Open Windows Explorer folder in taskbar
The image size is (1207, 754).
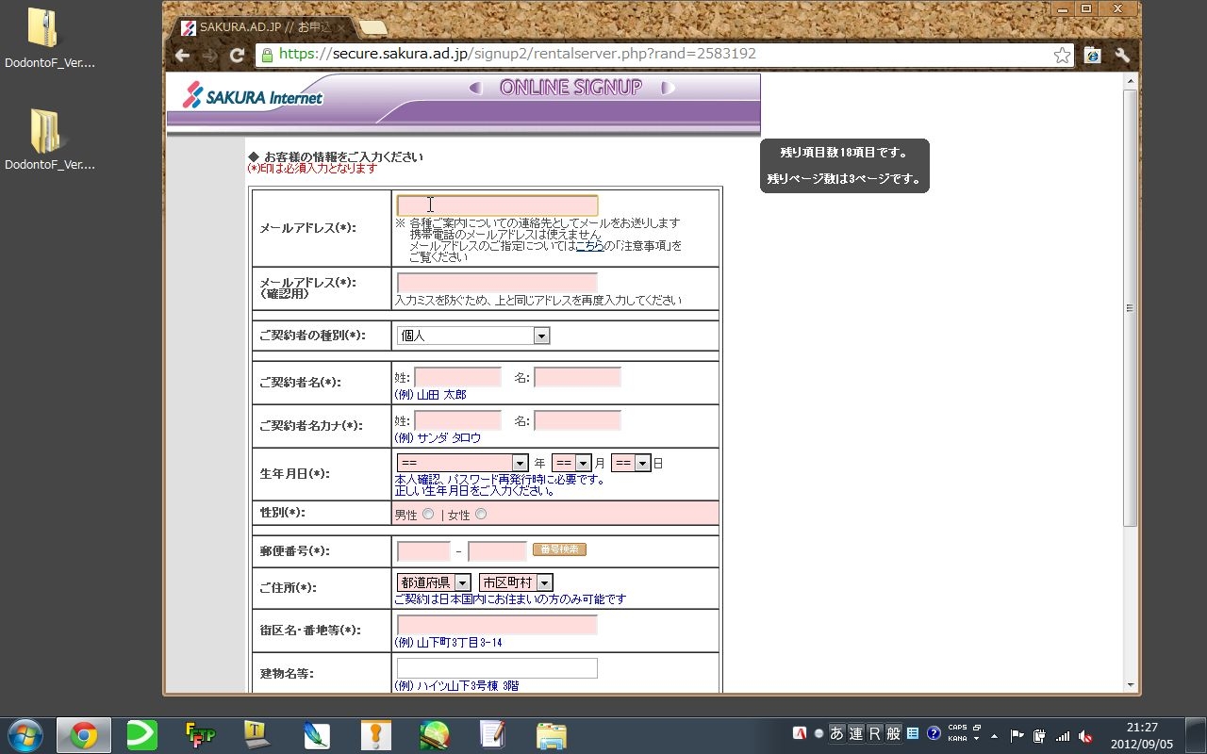pos(551,735)
